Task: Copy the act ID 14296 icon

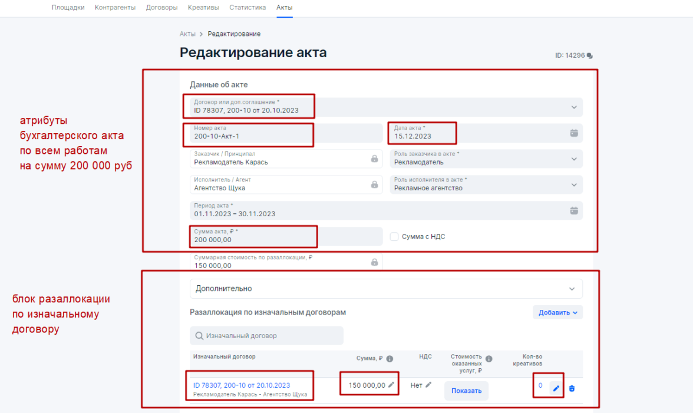Action: pyautogui.click(x=589, y=55)
